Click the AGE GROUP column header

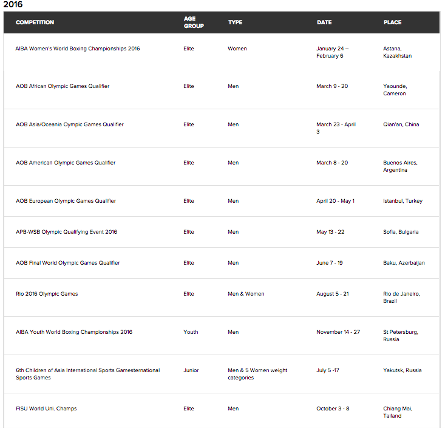click(194, 22)
